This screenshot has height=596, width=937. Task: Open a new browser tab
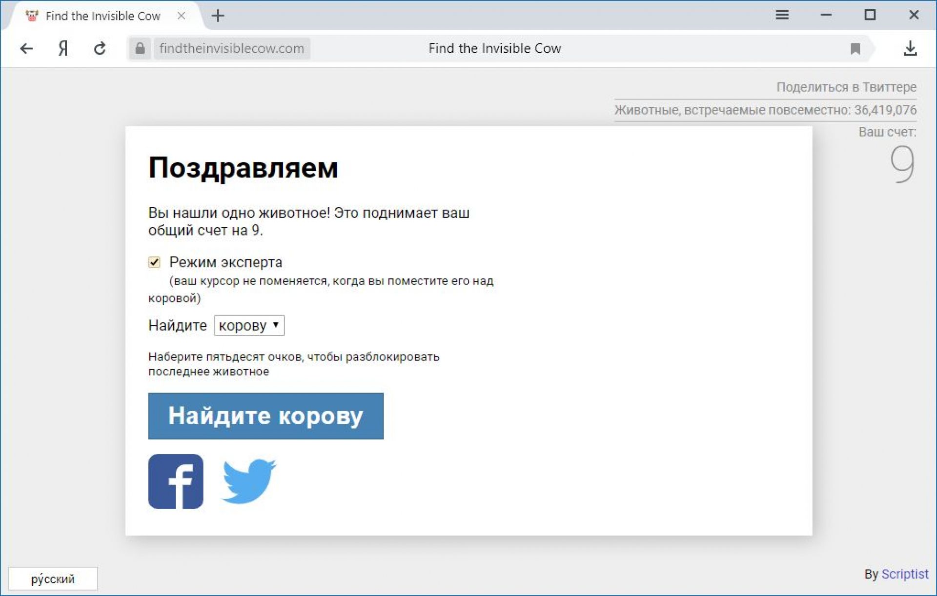pos(218,16)
